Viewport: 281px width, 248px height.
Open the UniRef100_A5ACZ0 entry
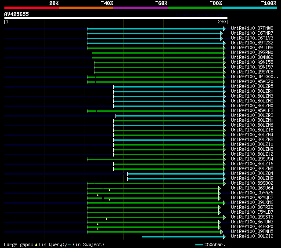click(252, 82)
